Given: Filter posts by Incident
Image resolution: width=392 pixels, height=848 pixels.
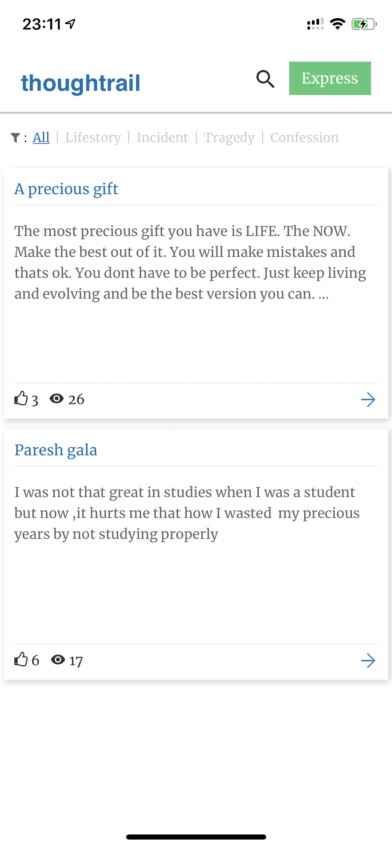Looking at the screenshot, I should pyautogui.click(x=163, y=137).
